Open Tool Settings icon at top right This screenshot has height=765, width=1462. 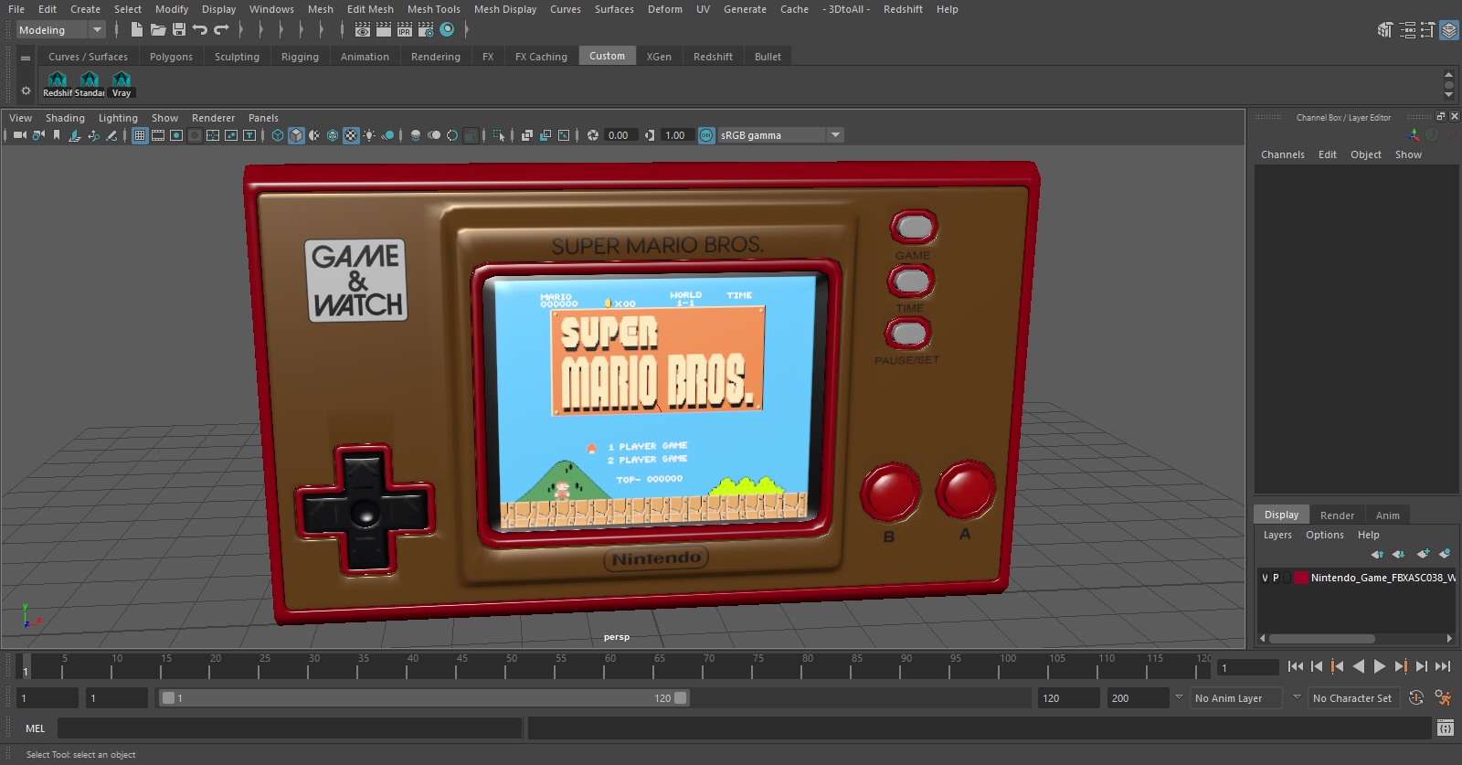pyautogui.click(x=1427, y=30)
